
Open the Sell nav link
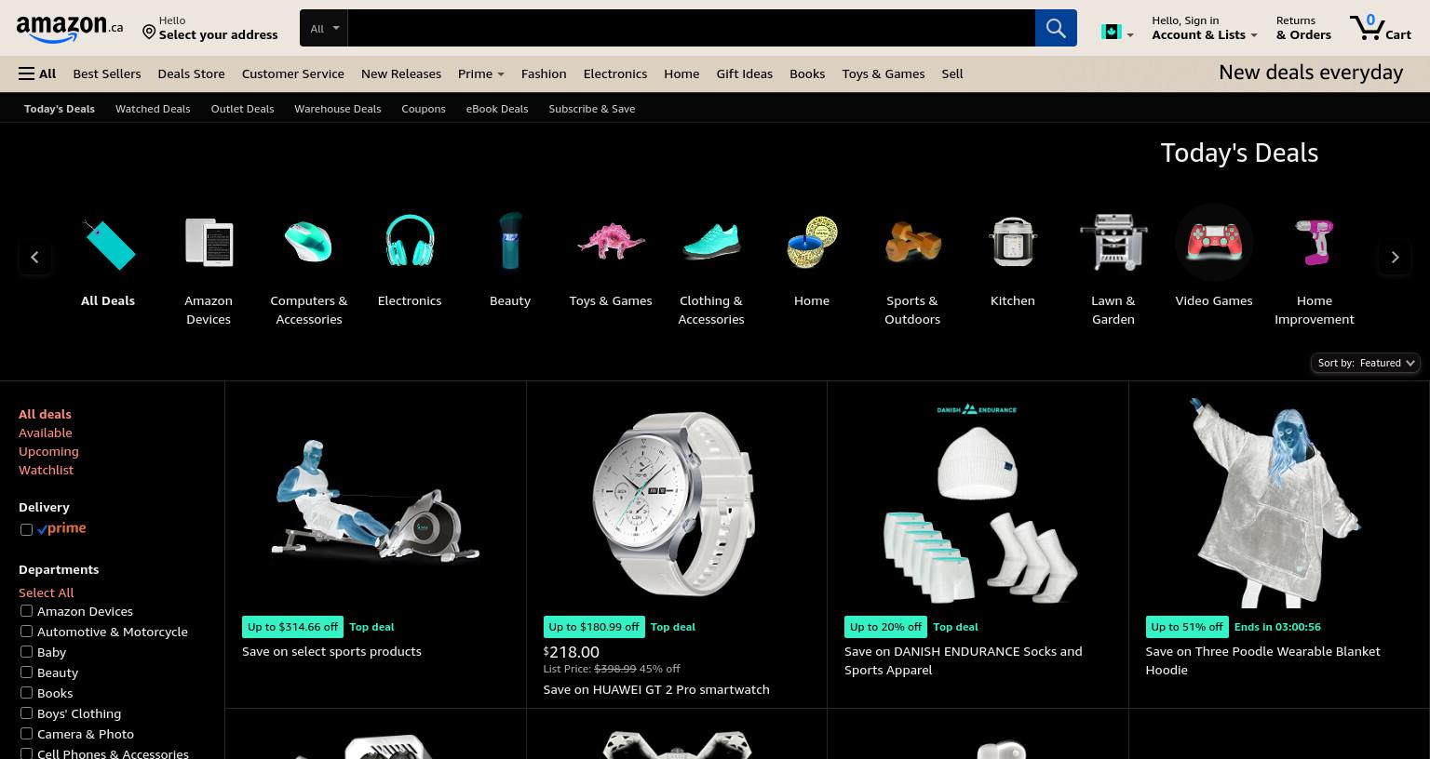click(x=951, y=73)
